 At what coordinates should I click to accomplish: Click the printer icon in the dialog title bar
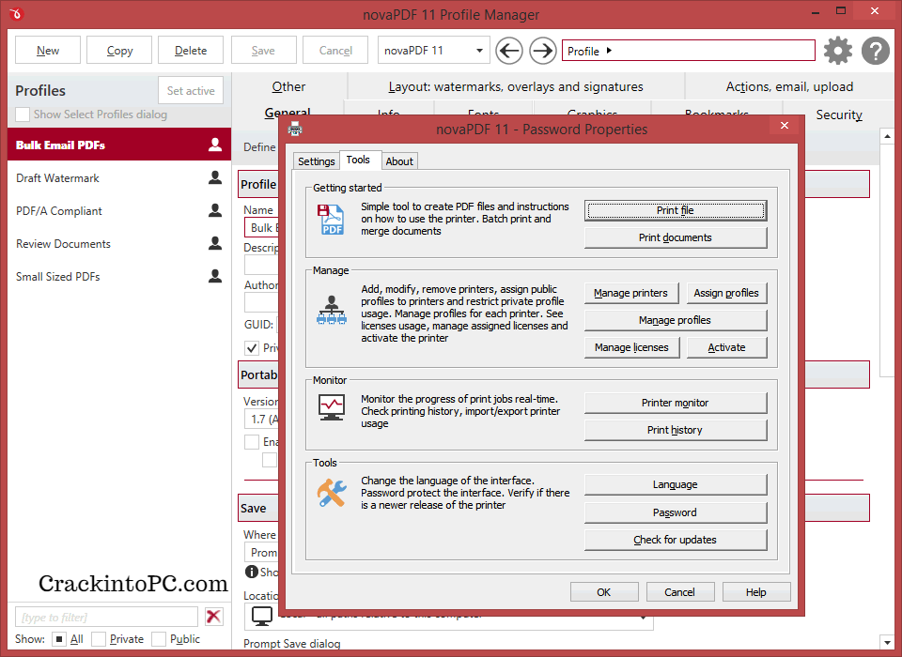tap(295, 129)
